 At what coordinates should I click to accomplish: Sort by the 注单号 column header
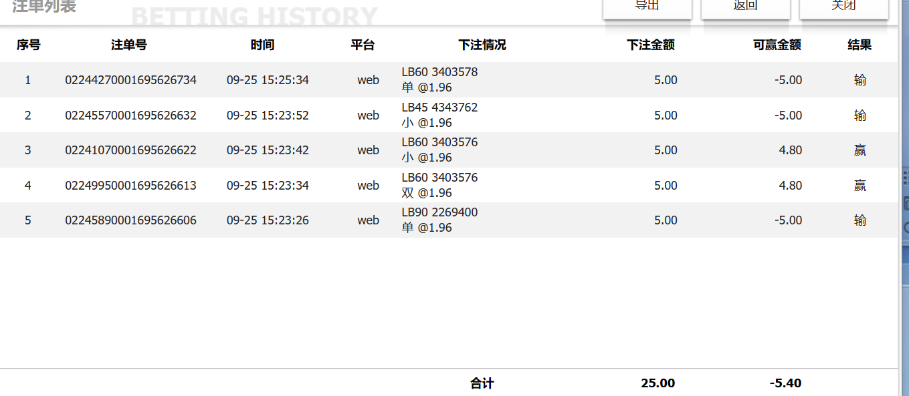pyautogui.click(x=129, y=45)
